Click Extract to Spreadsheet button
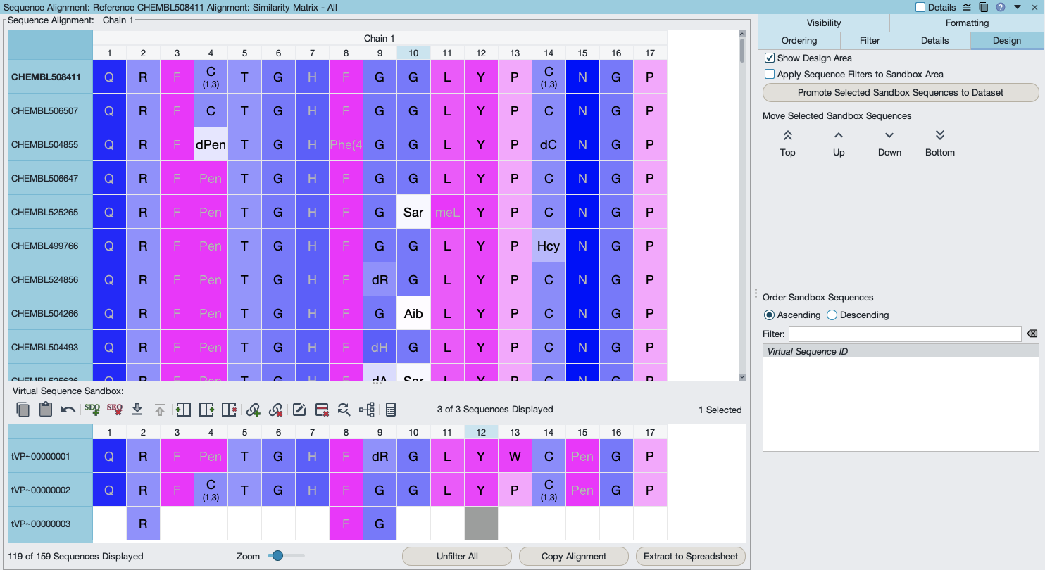The image size is (1045, 570). click(691, 556)
